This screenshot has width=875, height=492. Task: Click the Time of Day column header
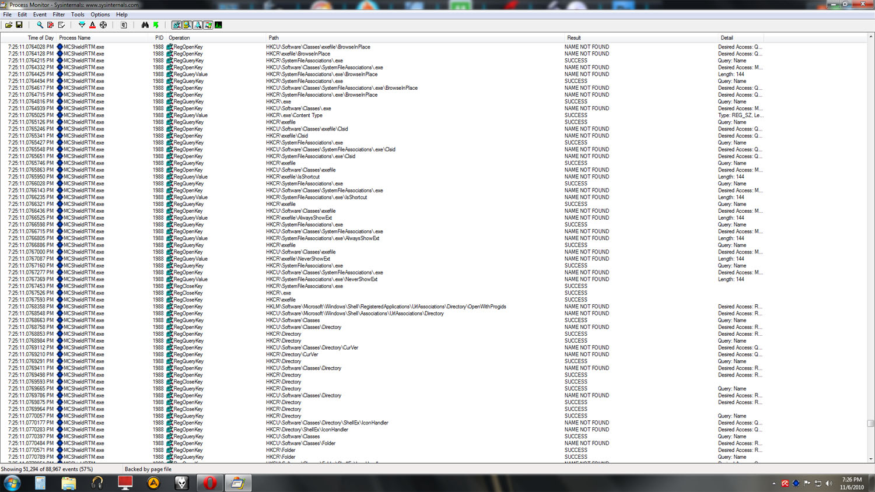29,38
